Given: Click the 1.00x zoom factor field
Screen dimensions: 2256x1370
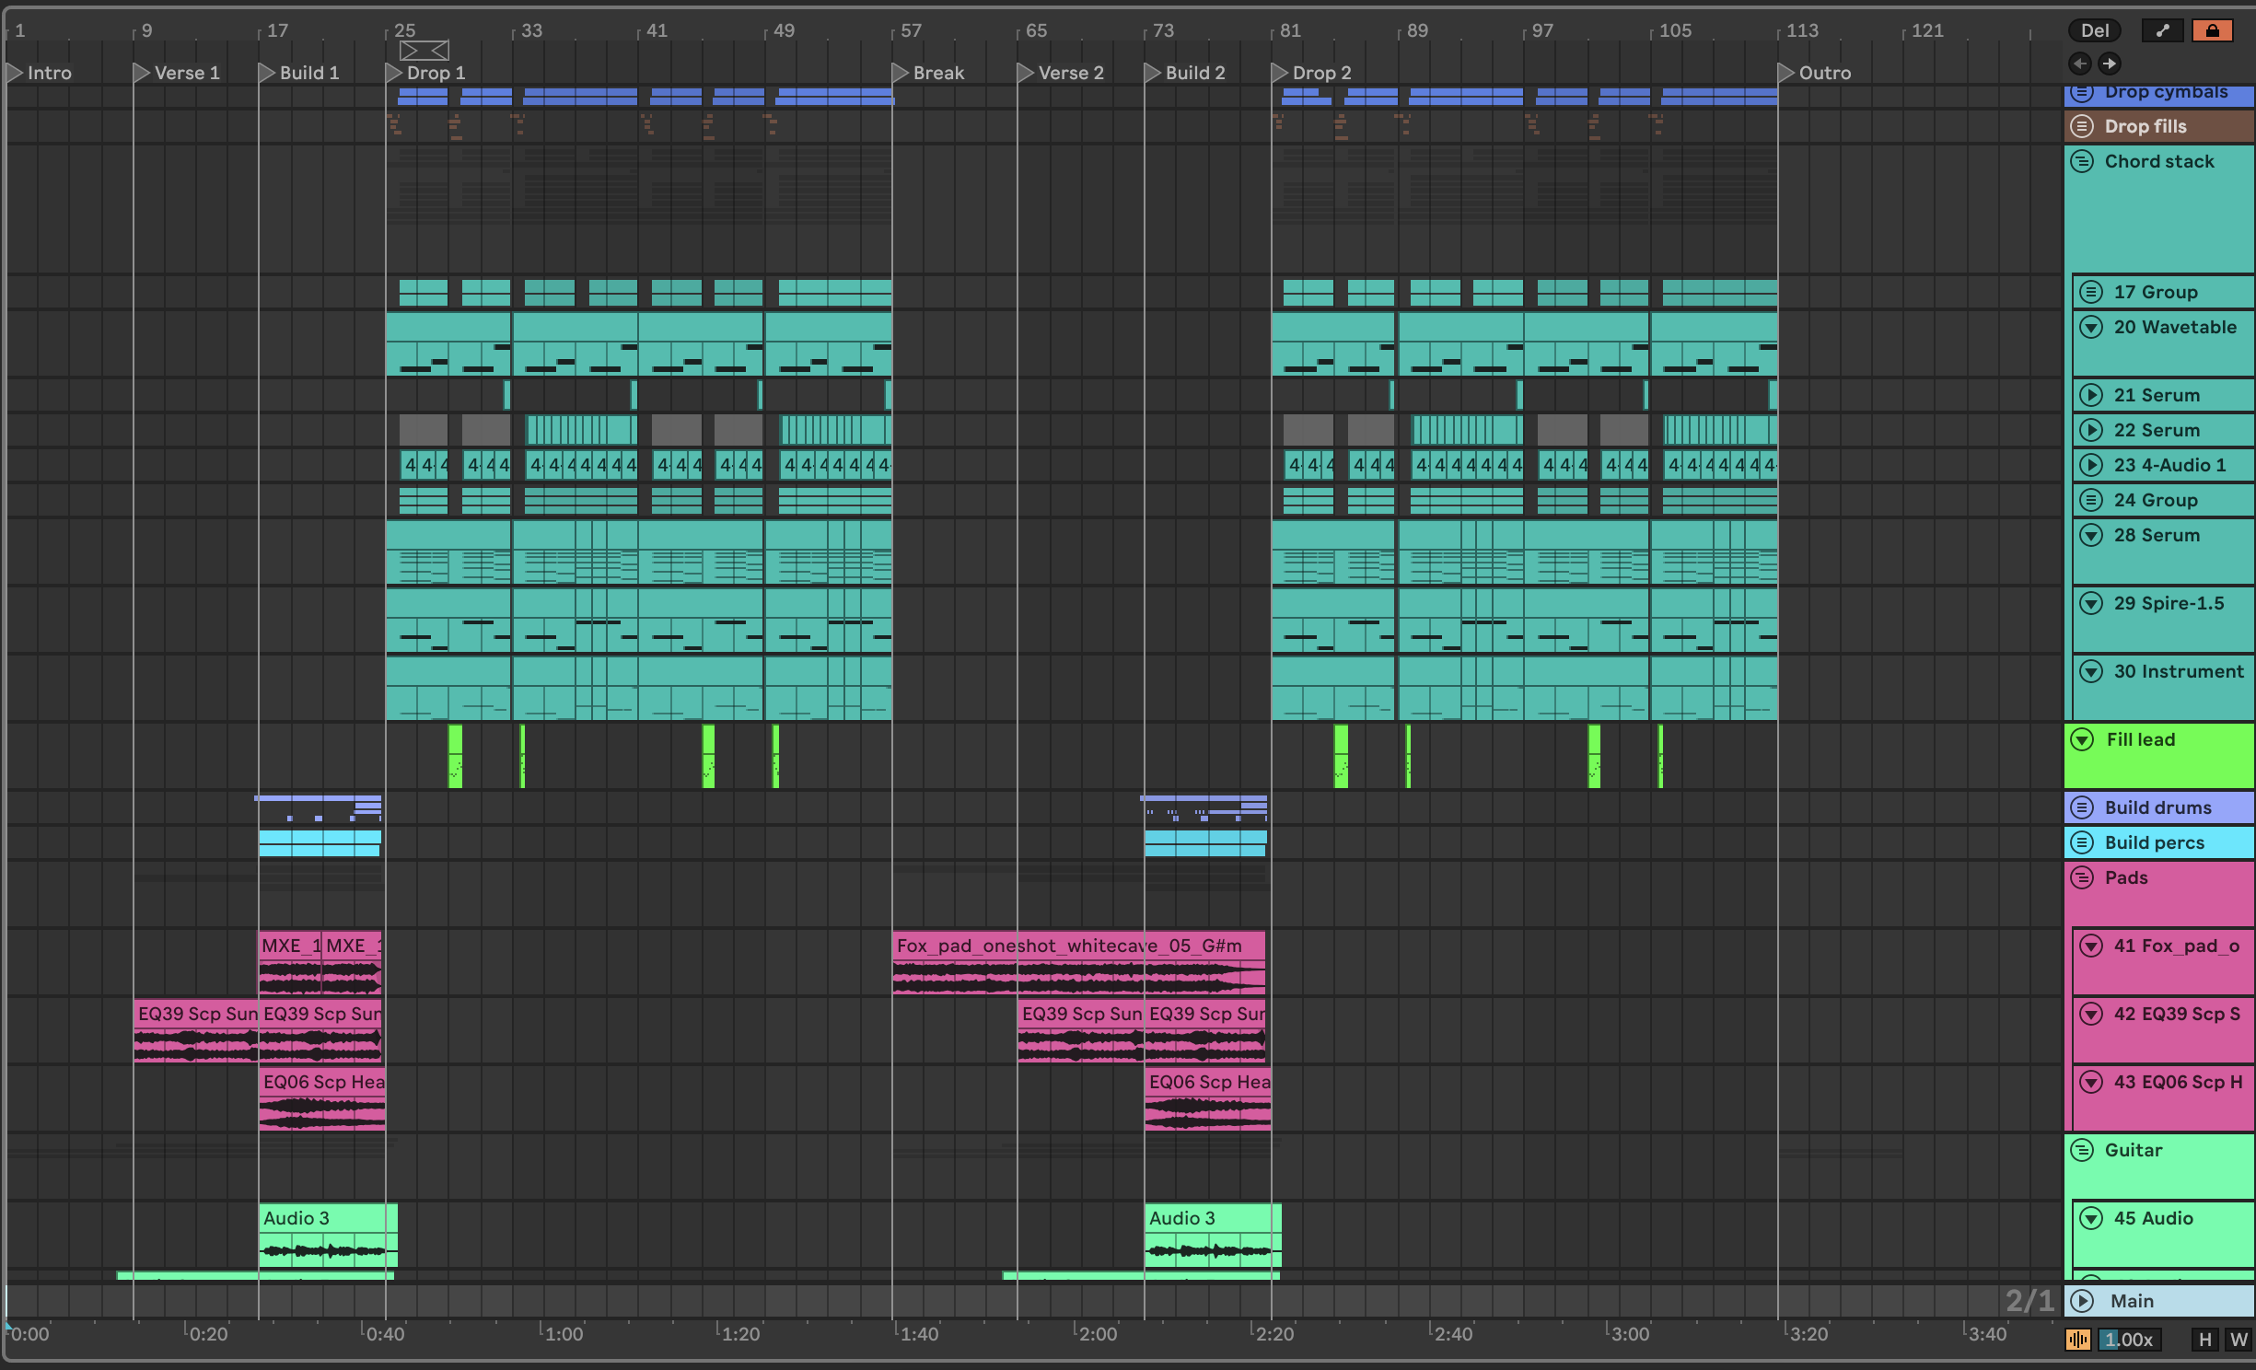Looking at the screenshot, I should coord(2128,1340).
